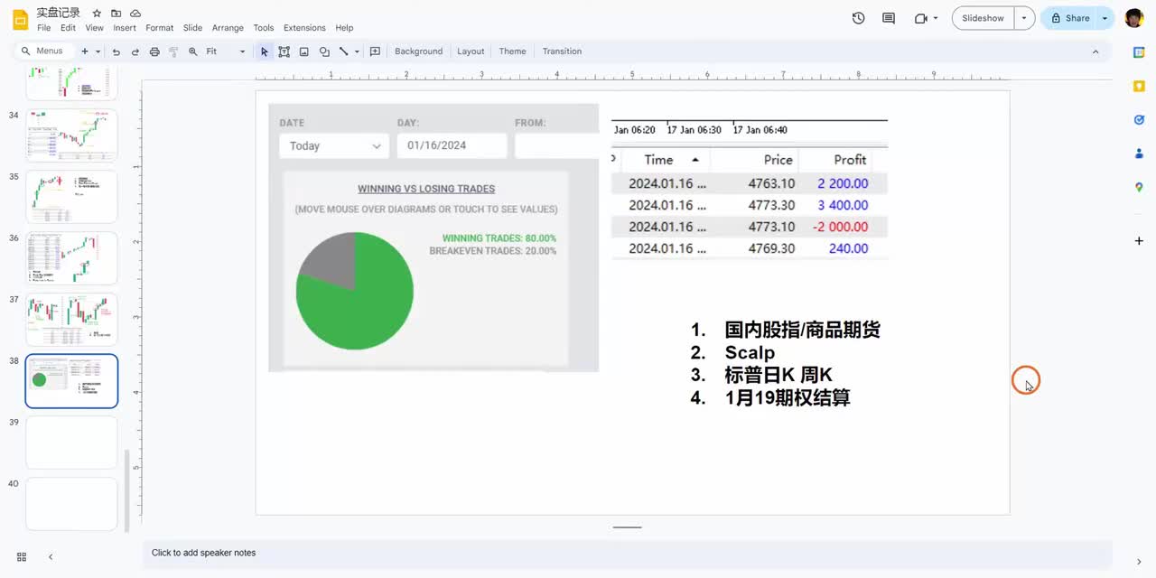
Task: Open Google Tasks in side panel
Action: (x=1139, y=119)
